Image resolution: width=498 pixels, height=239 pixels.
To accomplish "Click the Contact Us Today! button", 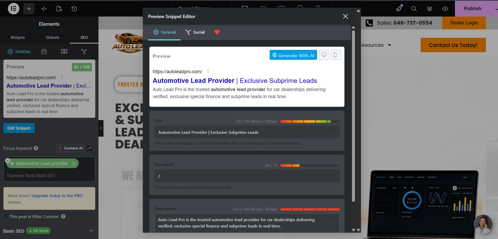I will (x=453, y=45).
